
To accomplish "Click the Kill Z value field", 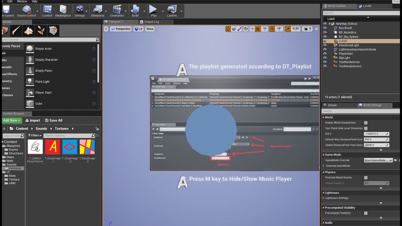I will pos(377,134).
